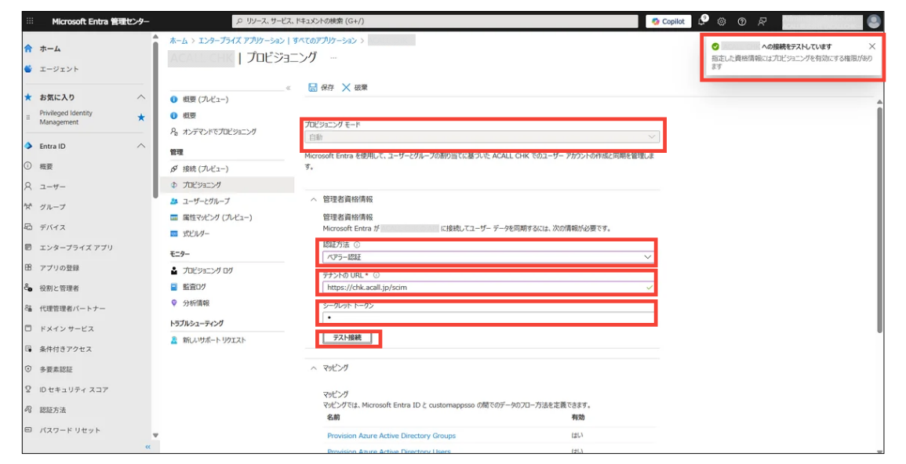
Task: Open Provision Azure Active Directory Groups link
Action: (391, 436)
